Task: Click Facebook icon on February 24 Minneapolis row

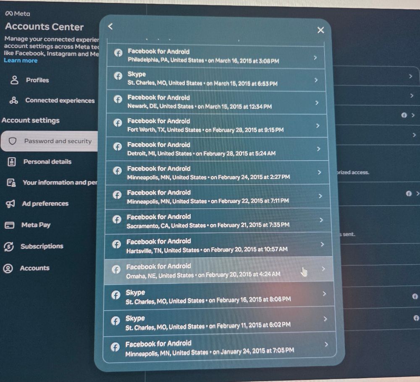Action: pos(117,170)
